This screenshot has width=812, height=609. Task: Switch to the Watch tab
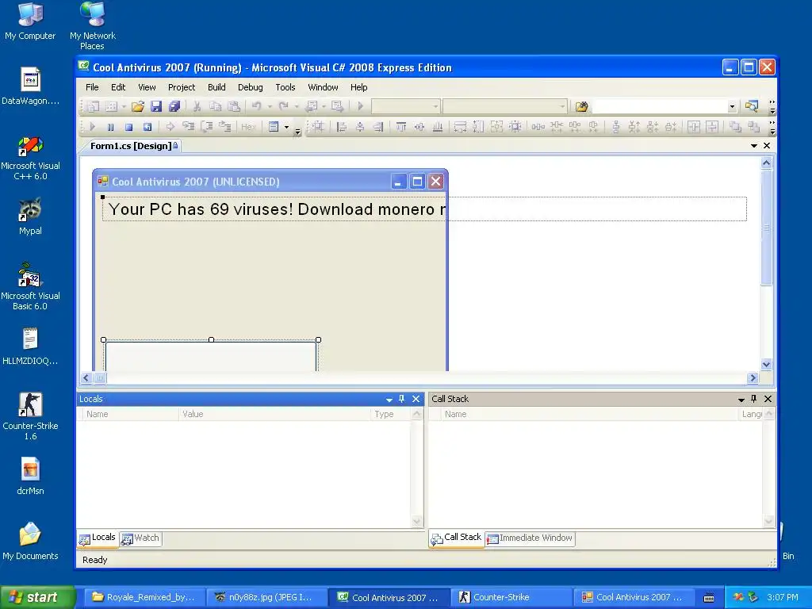coord(141,538)
